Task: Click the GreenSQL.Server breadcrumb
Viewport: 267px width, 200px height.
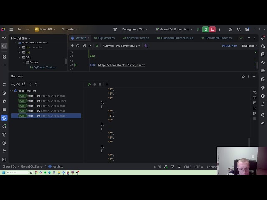Action: [32, 167]
